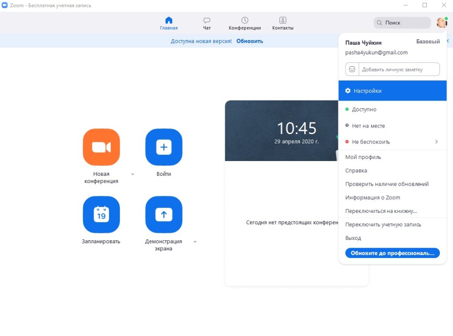Viewport: 453px width, 336px height.
Task: Click the 10:45 clock display
Action: [297, 128]
